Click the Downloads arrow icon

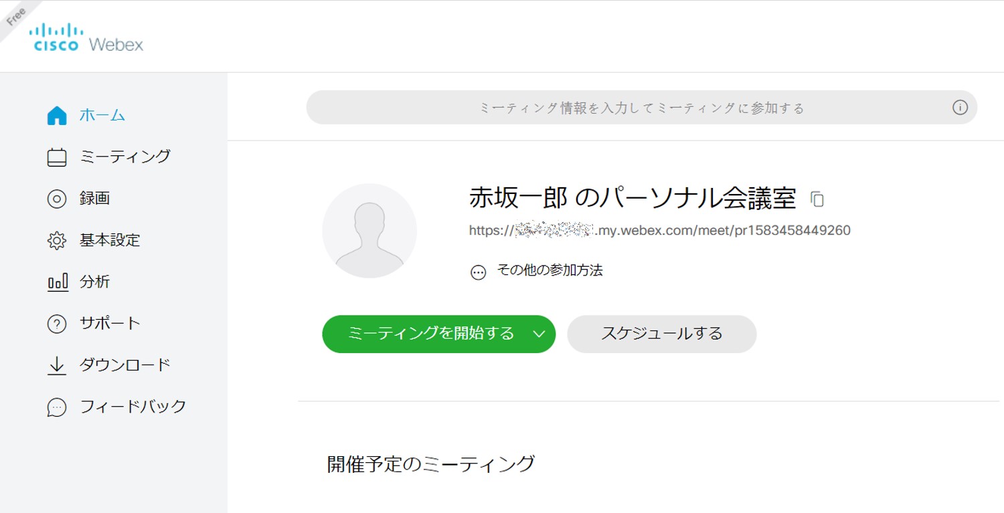point(57,365)
